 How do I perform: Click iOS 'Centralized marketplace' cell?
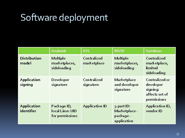[97, 65]
